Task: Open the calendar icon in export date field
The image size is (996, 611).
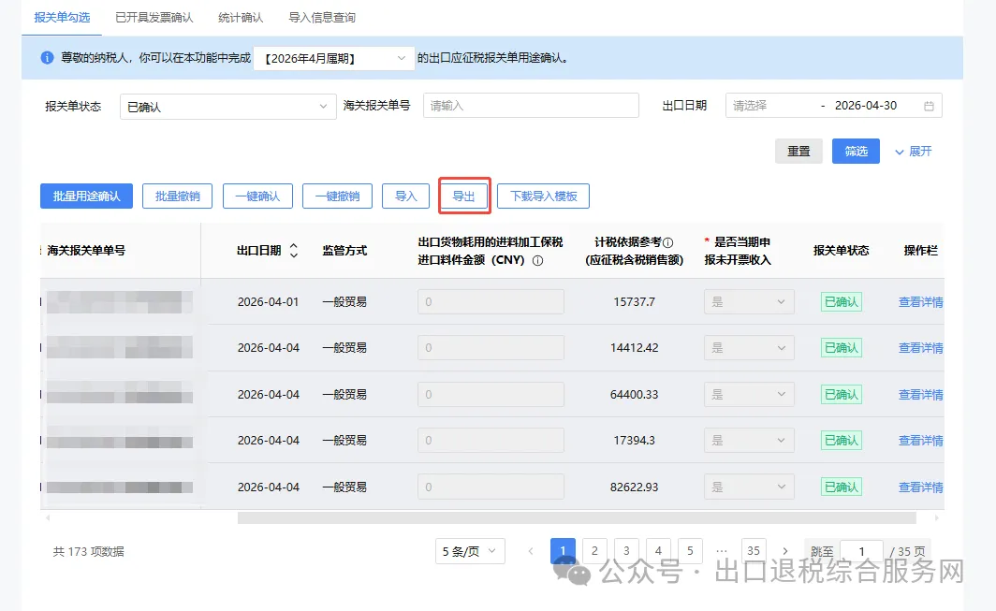Action: [x=929, y=106]
